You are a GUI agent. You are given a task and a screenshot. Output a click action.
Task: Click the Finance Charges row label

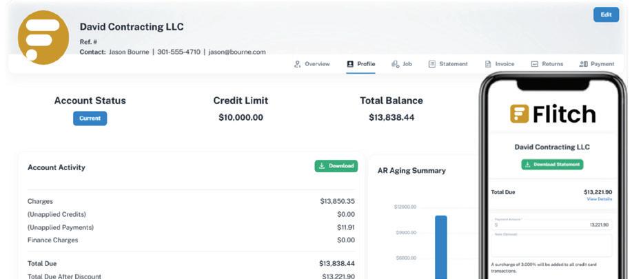(x=53, y=240)
